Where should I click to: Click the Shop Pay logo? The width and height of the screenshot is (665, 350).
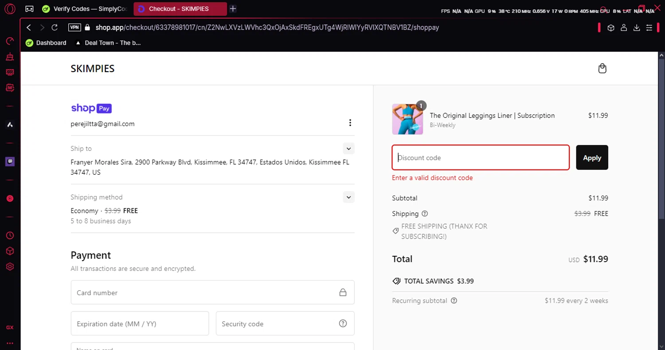pos(91,108)
